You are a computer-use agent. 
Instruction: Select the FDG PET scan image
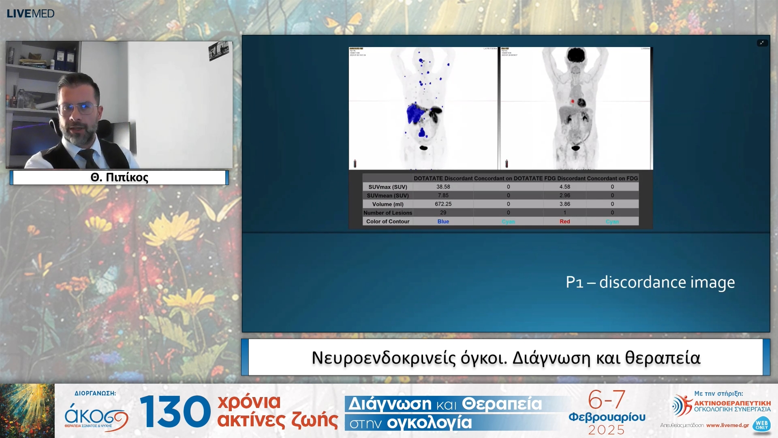click(575, 108)
